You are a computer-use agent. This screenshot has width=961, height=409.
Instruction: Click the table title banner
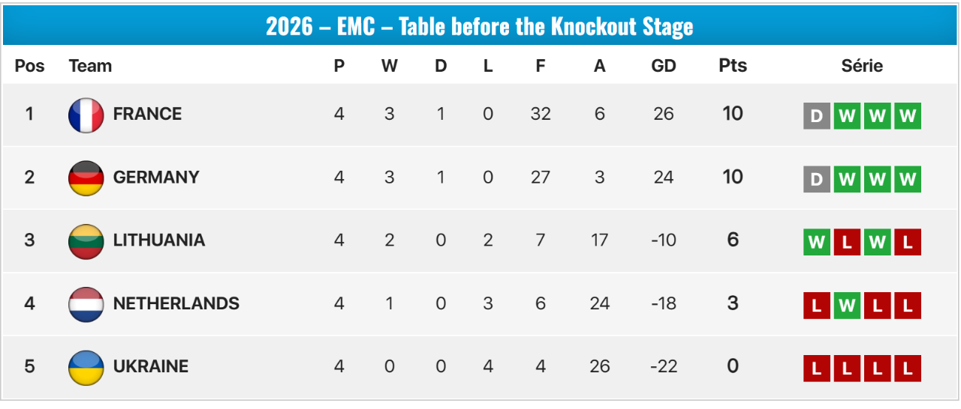(480, 27)
